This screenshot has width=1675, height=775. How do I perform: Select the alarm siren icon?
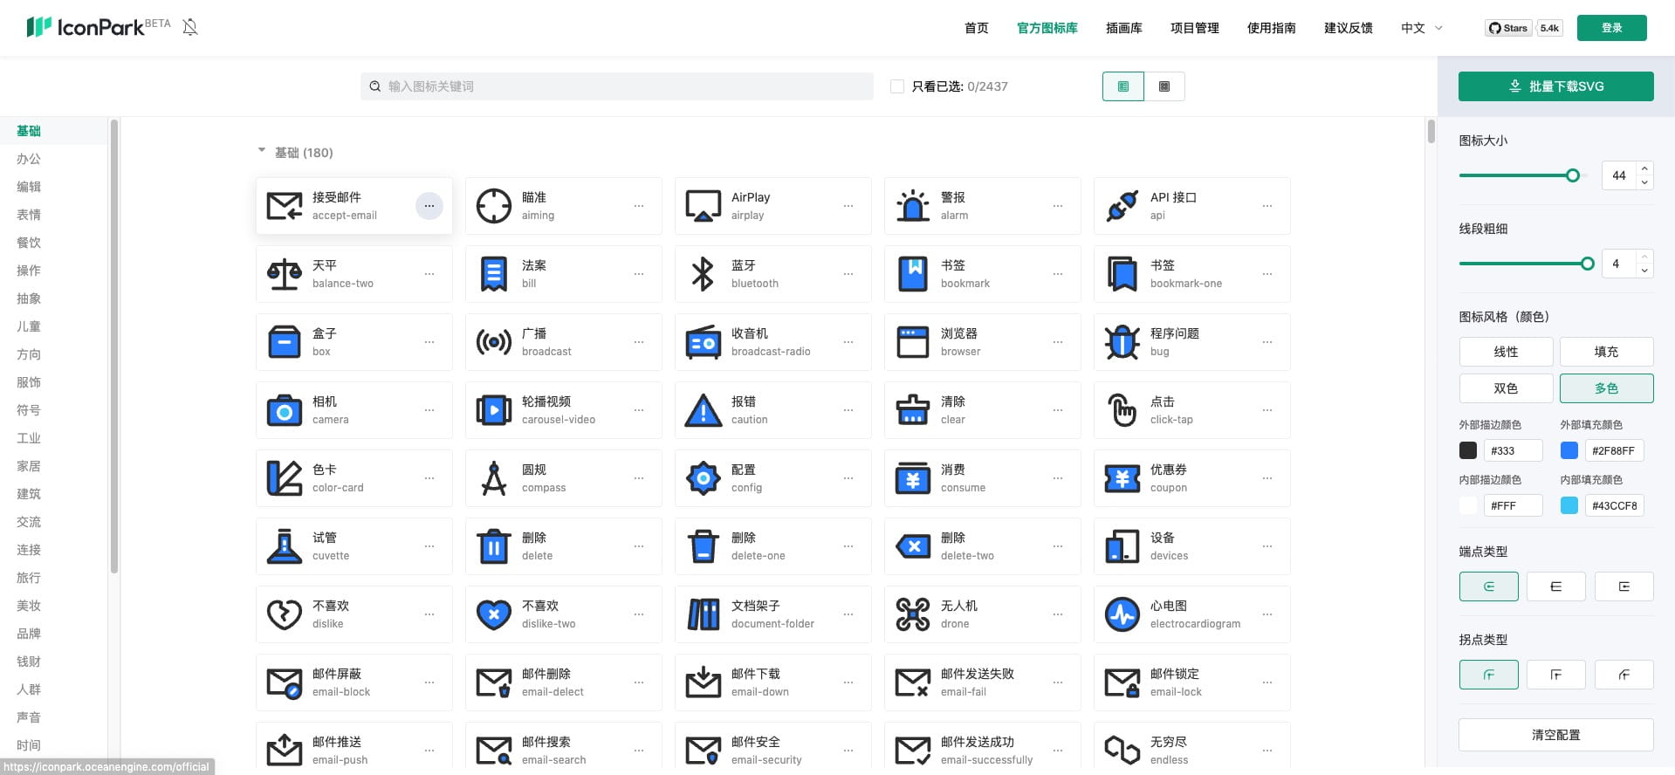click(x=913, y=206)
